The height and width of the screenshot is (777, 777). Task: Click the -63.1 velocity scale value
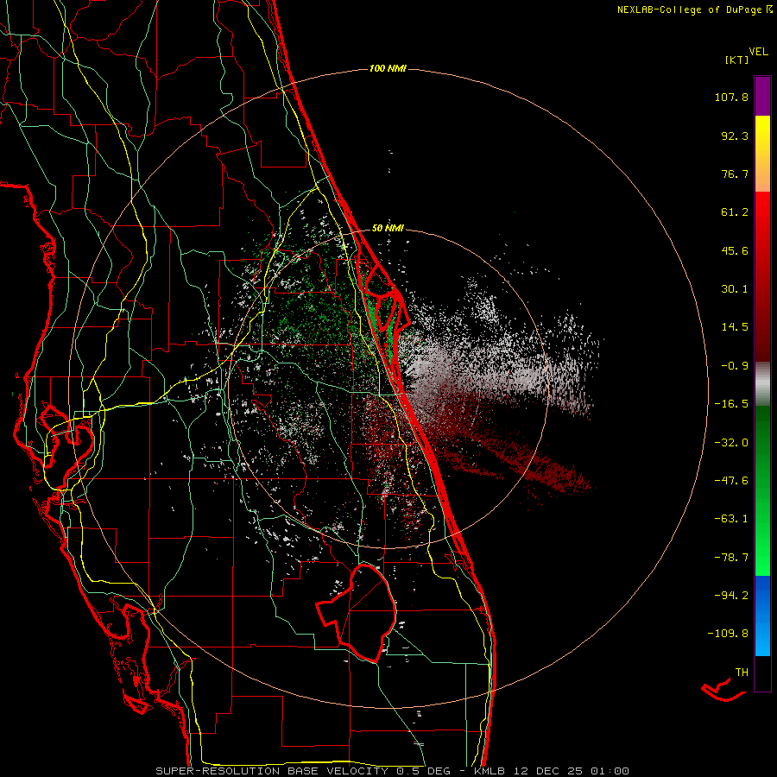coord(731,519)
